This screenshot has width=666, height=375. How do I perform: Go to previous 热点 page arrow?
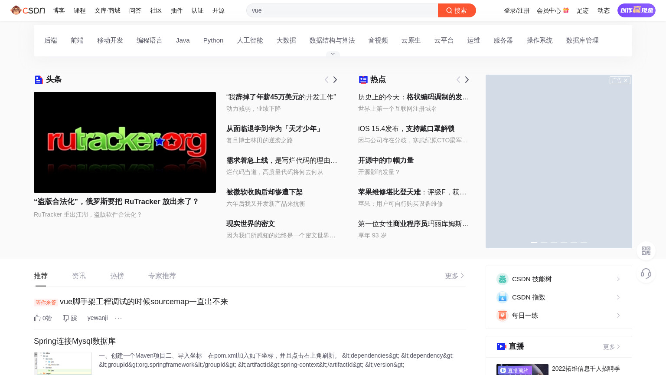tap(458, 79)
